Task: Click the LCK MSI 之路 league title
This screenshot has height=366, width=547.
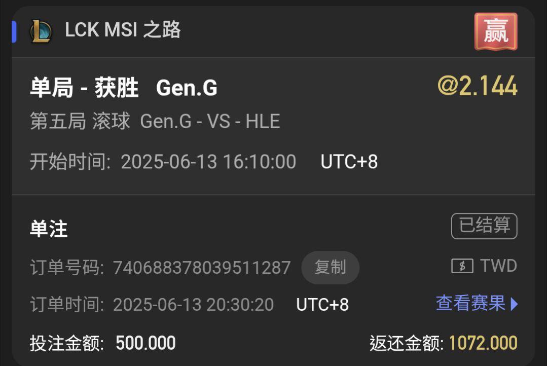Action: (x=123, y=30)
